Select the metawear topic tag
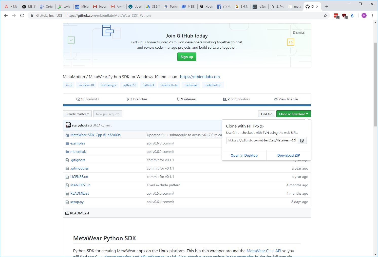The image size is (378, 257). coord(191,85)
